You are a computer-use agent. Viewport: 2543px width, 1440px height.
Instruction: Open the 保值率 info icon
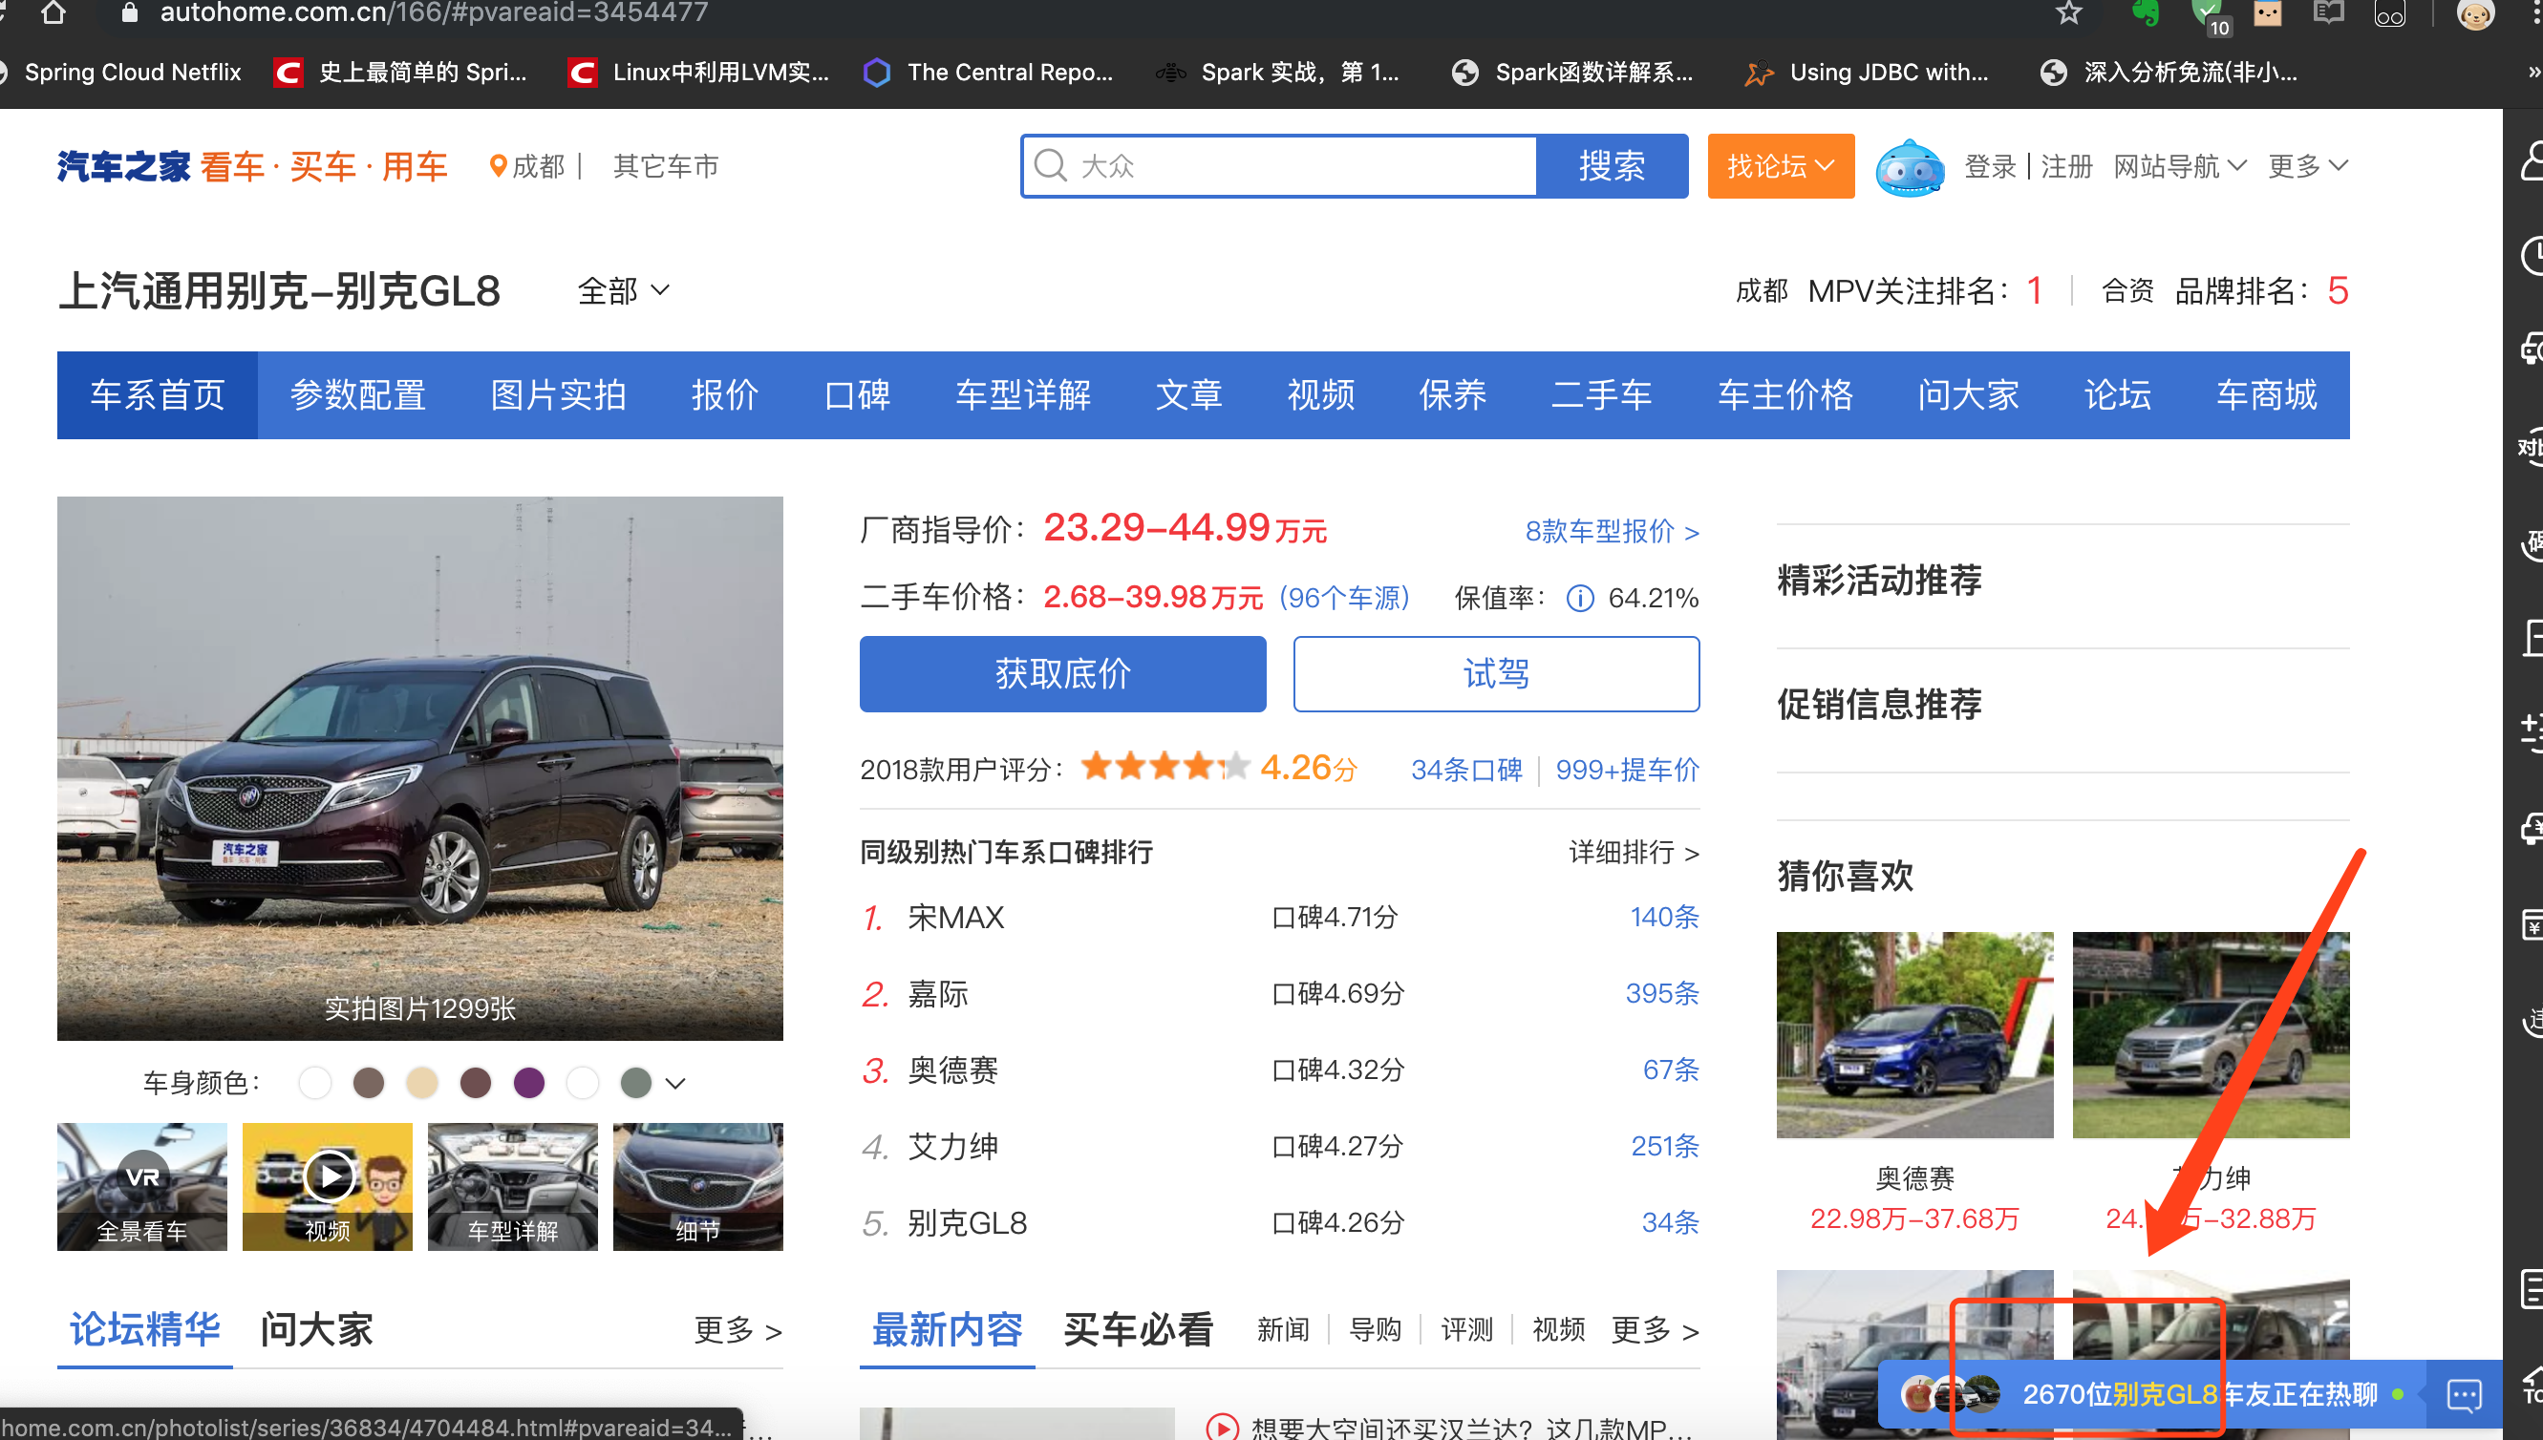(1580, 599)
